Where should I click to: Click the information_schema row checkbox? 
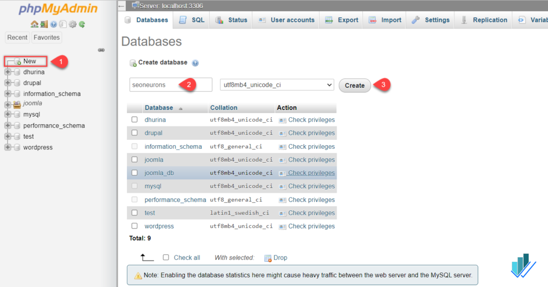click(x=134, y=146)
